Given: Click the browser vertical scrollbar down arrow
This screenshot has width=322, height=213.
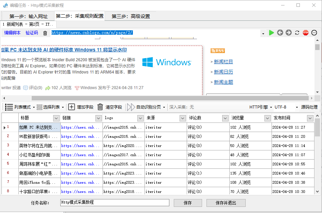Looking at the screenshot, I should pyautogui.click(x=318, y=92).
